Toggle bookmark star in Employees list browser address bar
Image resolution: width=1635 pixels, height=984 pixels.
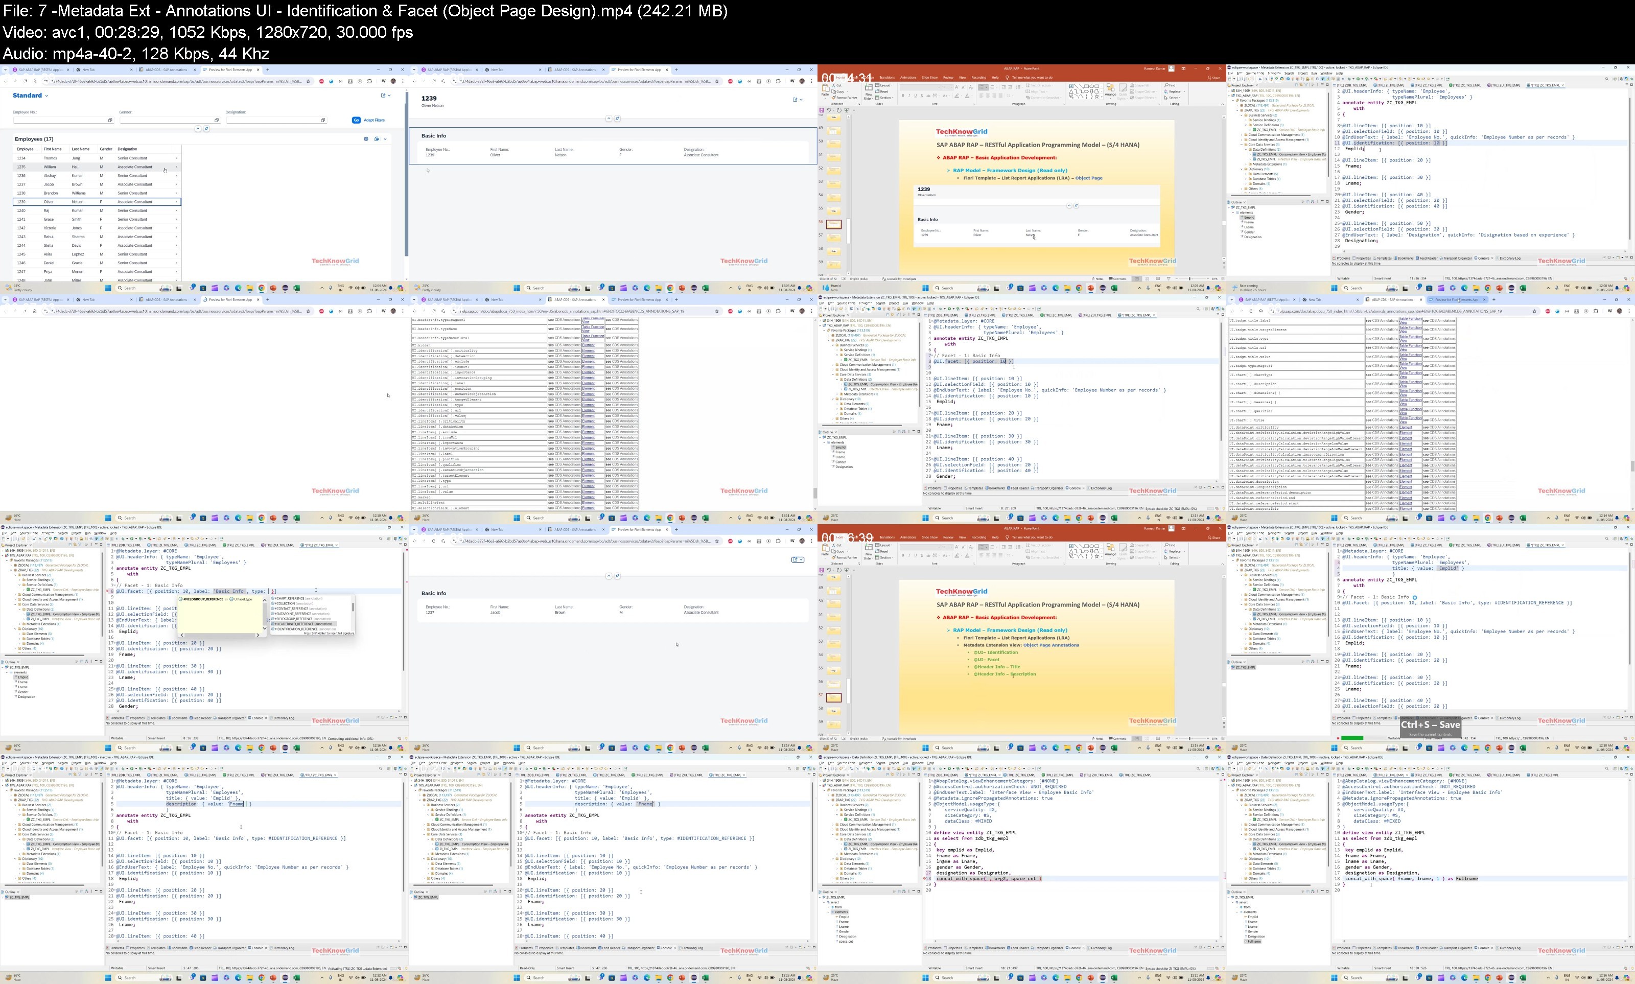[308, 81]
